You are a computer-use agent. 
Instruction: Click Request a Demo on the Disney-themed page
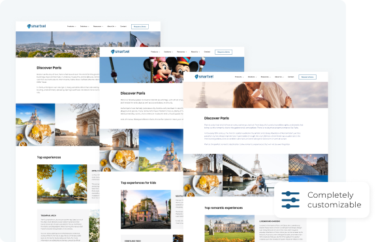(223, 52)
